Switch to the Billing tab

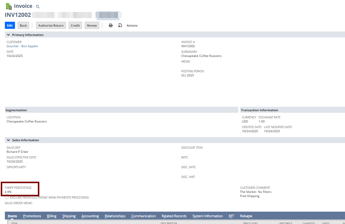pyautogui.click(x=52, y=216)
